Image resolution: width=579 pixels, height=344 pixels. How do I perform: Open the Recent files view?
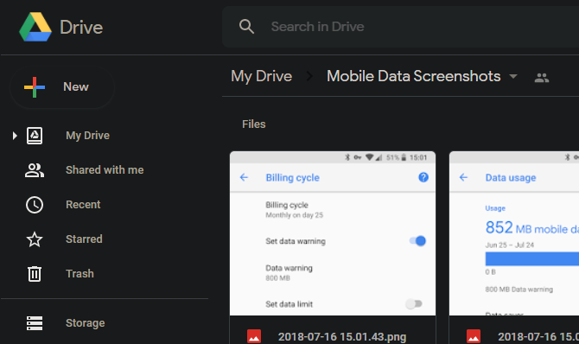pyautogui.click(x=83, y=205)
